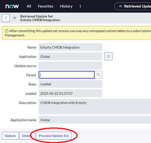Viewport: 151px width, 143px height.
Task: Click the Application name field
Action: tap(95, 120)
